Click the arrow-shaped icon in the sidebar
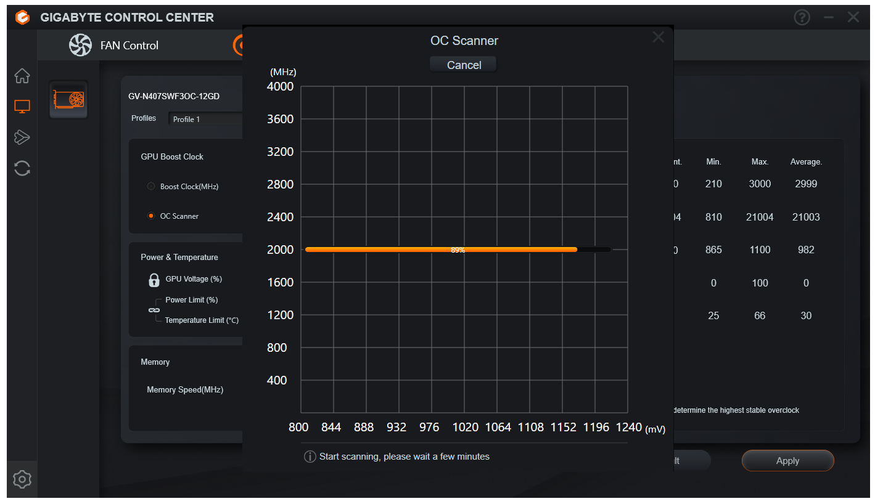The height and width of the screenshot is (504, 875). (22, 137)
